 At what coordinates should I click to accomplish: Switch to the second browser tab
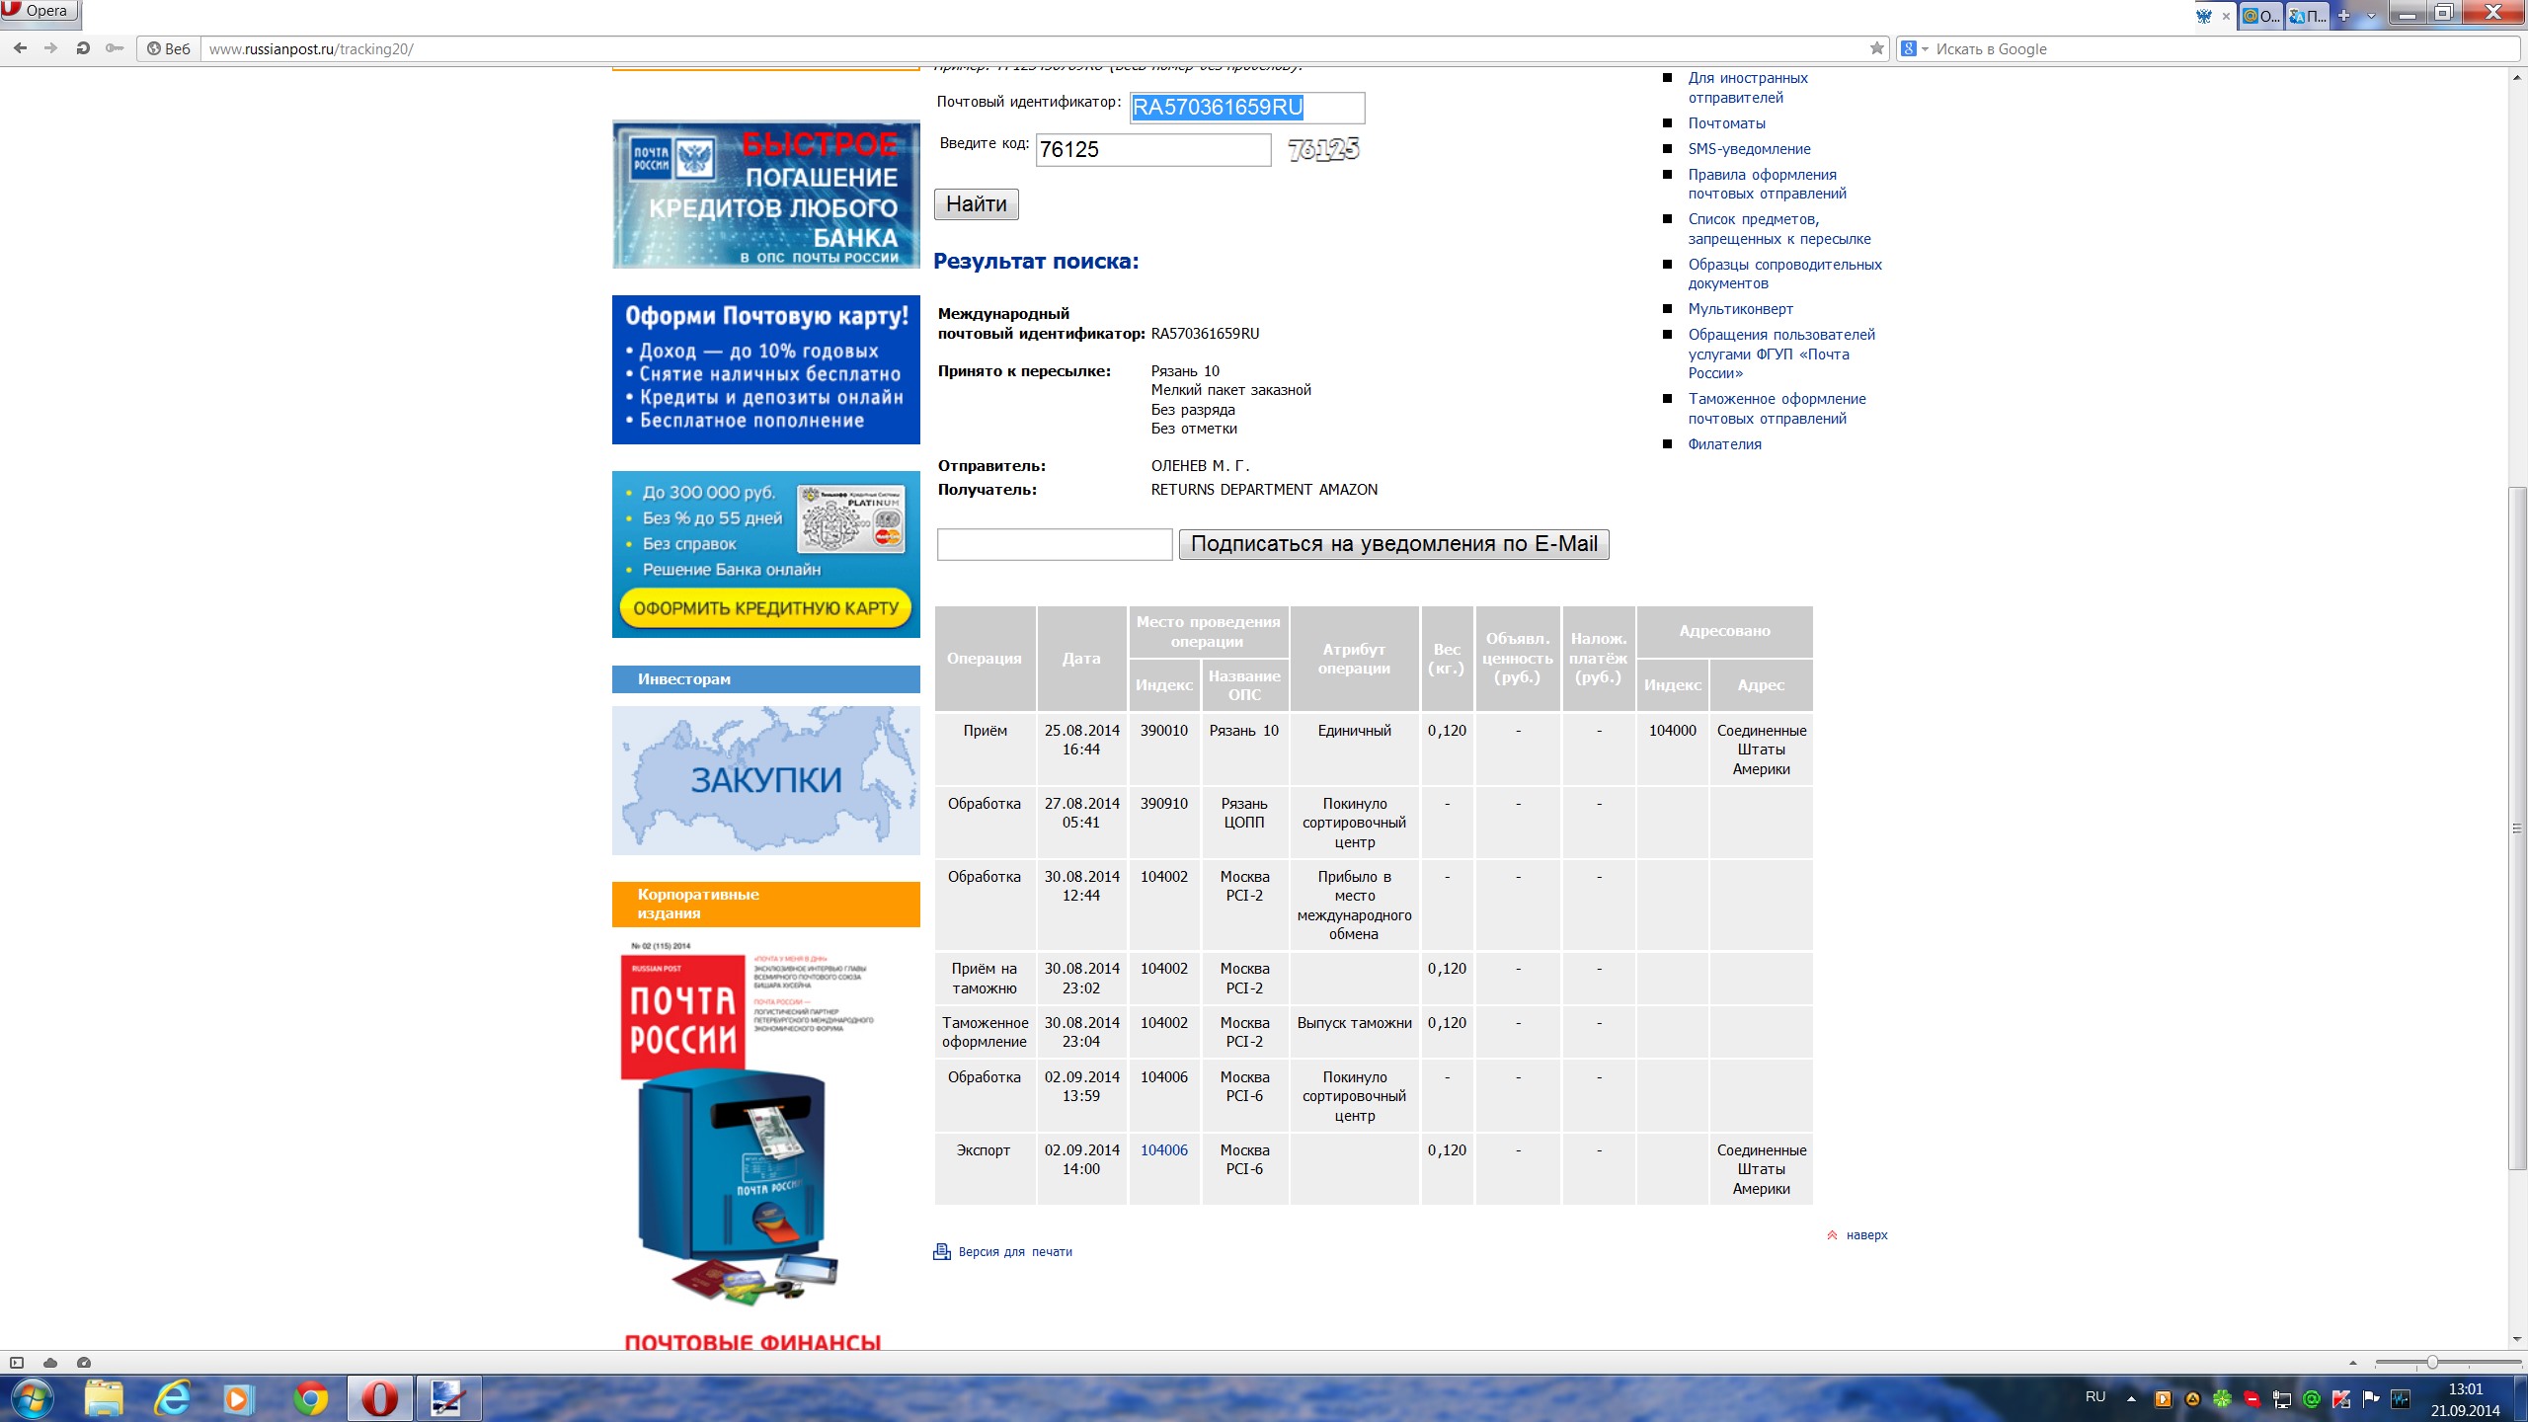[2259, 16]
